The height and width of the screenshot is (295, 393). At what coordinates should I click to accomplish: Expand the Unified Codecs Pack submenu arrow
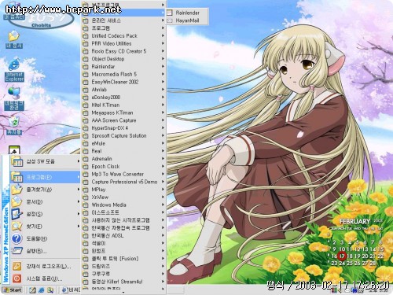[x=163, y=35]
